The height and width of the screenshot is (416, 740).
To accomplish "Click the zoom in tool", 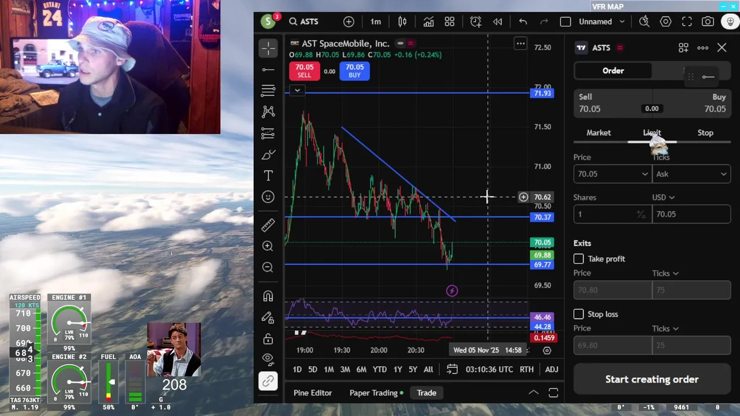I will click(268, 246).
